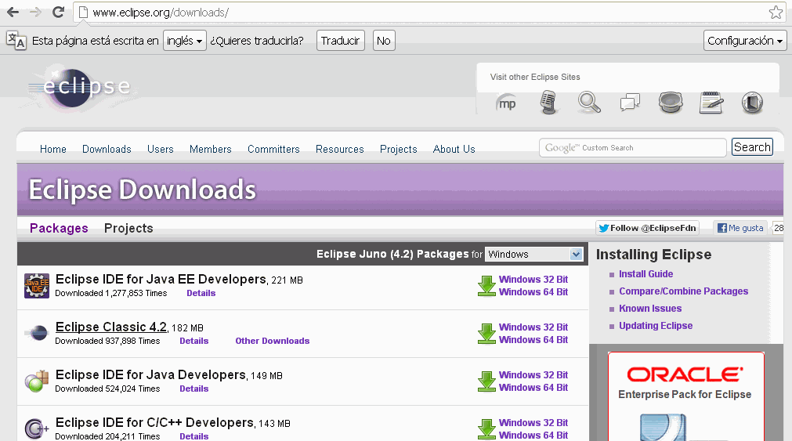792x441 pixels.
Task: Click green download arrow for Java Developers
Action: click(487, 381)
